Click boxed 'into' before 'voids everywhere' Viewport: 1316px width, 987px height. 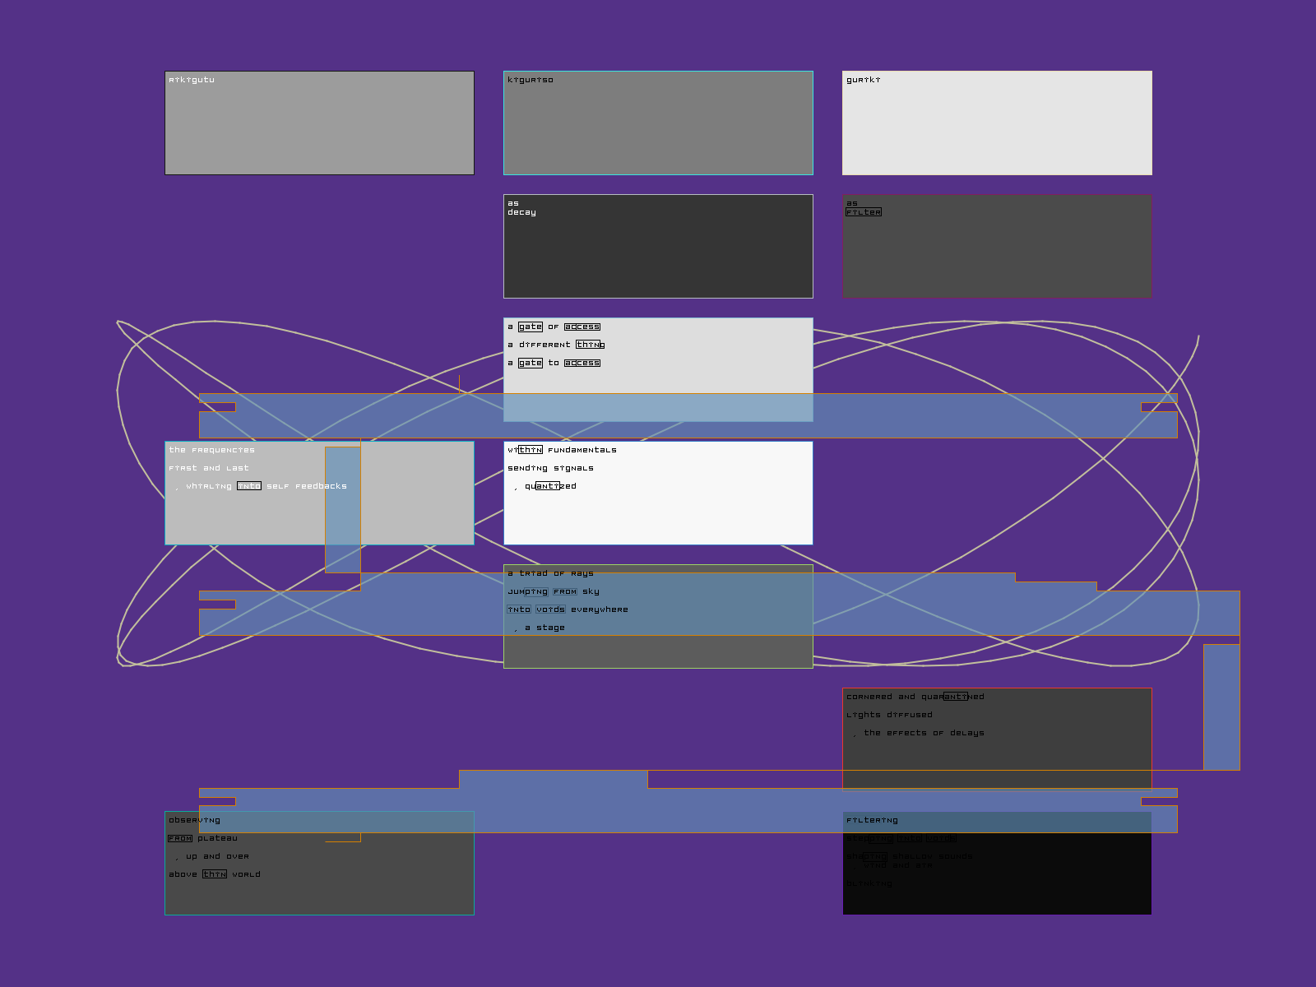point(518,609)
